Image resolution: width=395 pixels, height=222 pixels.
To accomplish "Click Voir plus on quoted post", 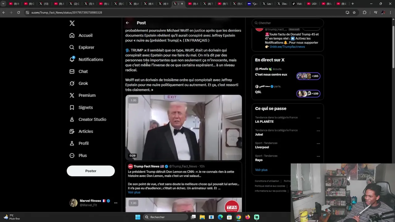I will [134, 192].
